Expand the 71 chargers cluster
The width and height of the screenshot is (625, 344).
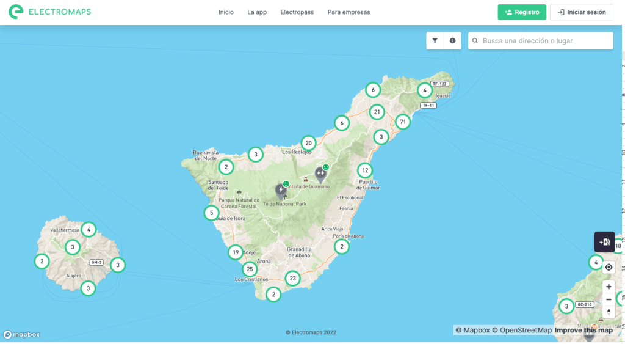point(402,122)
